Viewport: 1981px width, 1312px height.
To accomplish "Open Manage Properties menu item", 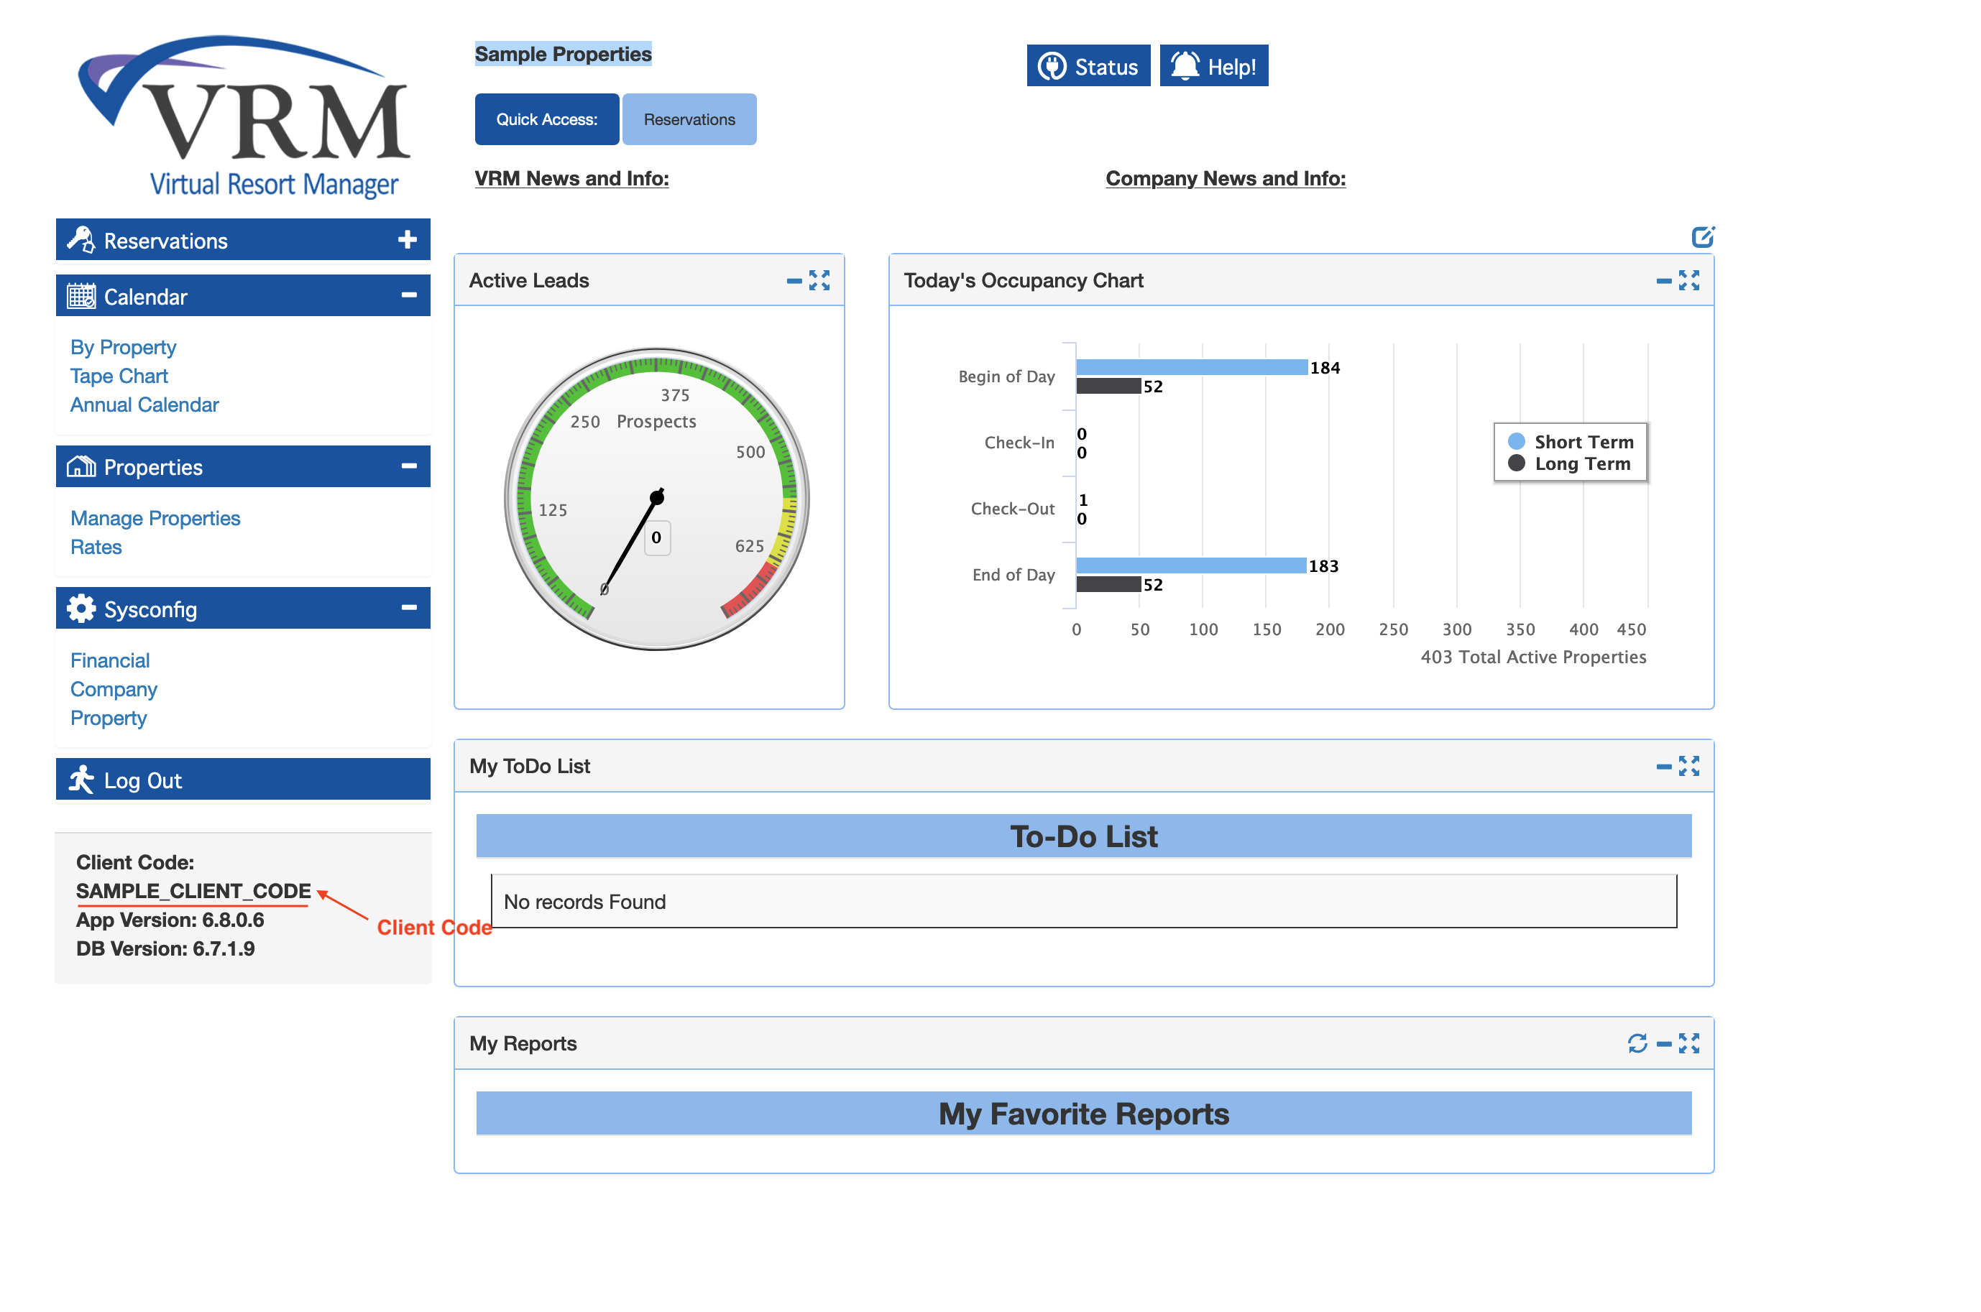I will click(x=155, y=518).
